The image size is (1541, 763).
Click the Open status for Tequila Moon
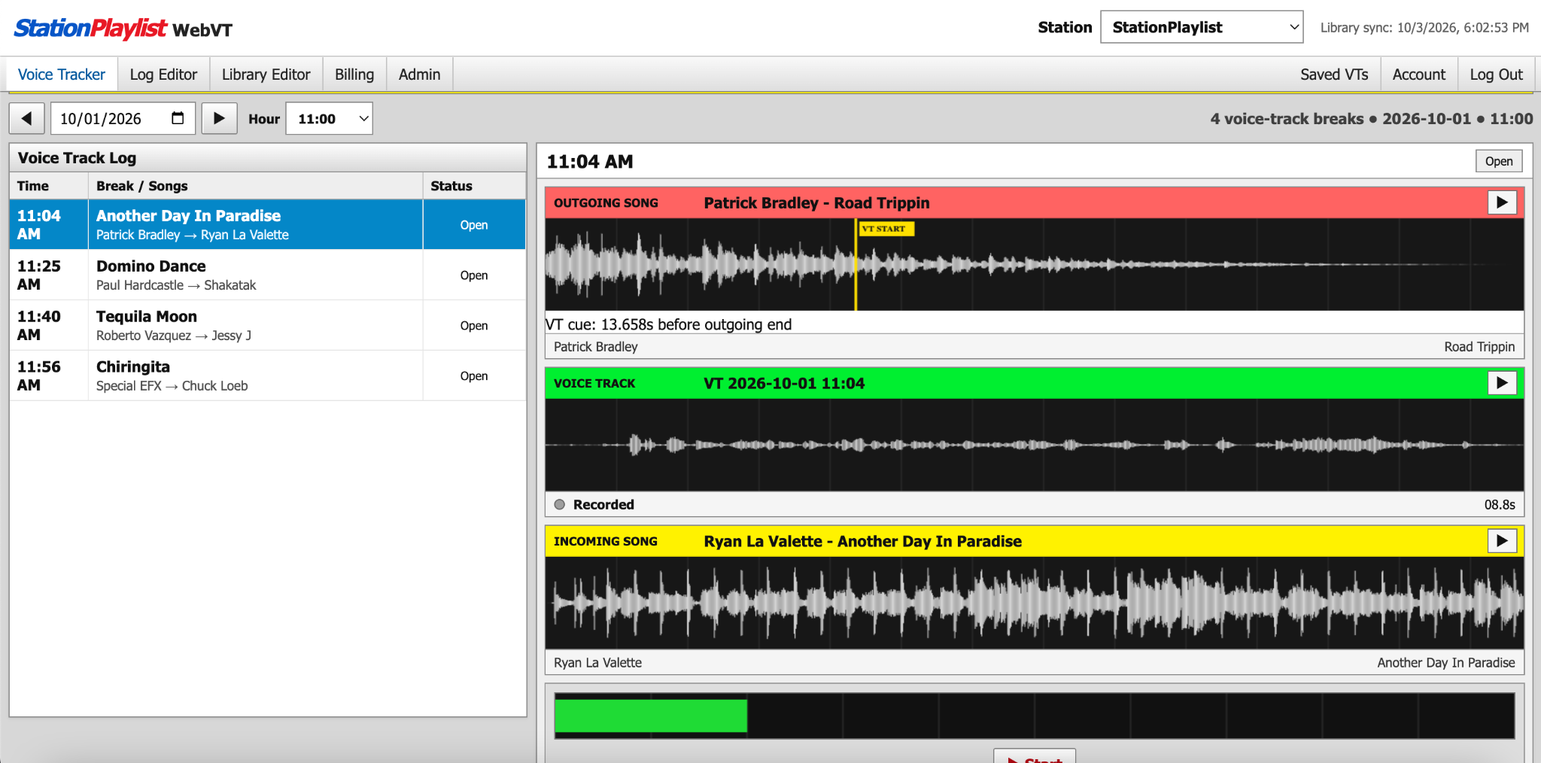(474, 326)
